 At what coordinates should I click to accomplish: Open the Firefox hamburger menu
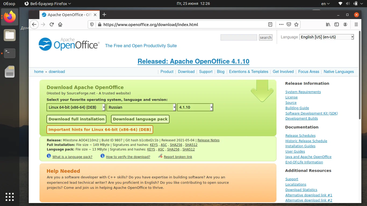click(x=356, y=24)
